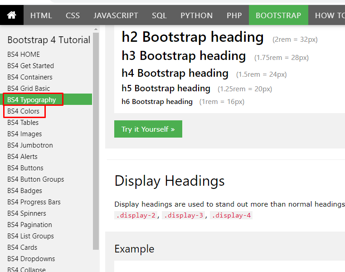345x272 pixels.
Task: Open the CSS tutorials menu
Action: tap(73, 15)
